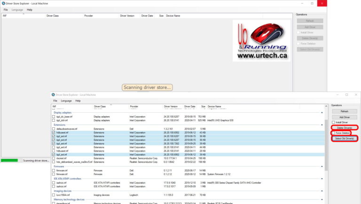
Task: Enable Install Driver checkbox in the front window
Action: pyautogui.click(x=333, y=122)
